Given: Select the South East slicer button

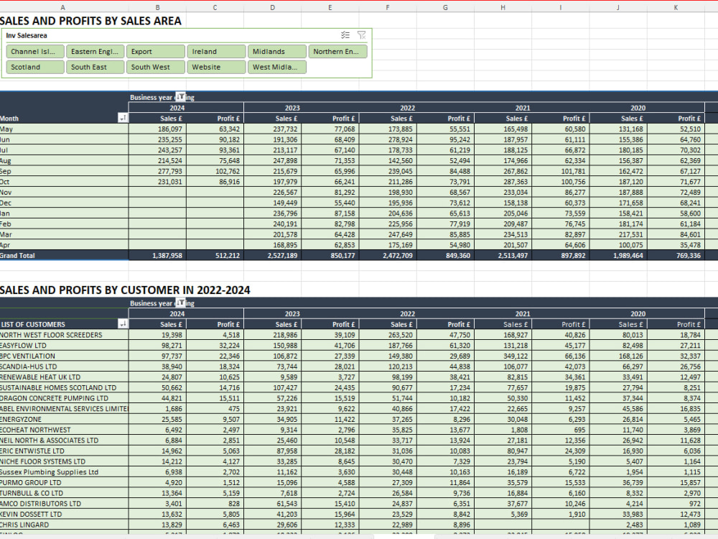Looking at the screenshot, I should point(95,67).
